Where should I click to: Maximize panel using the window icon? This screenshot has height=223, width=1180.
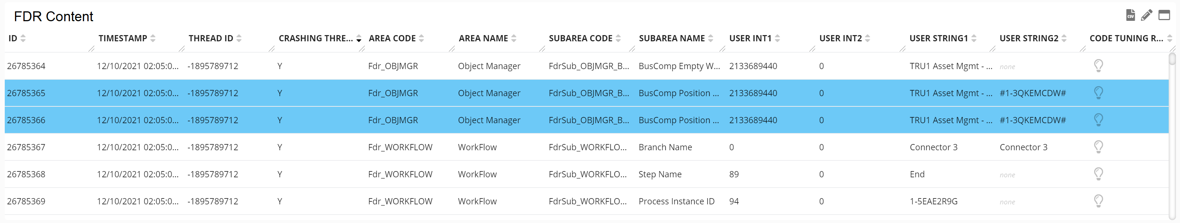tap(1164, 15)
